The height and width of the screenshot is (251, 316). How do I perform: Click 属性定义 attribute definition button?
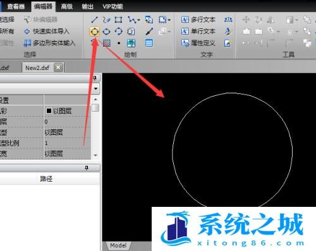pos(198,43)
